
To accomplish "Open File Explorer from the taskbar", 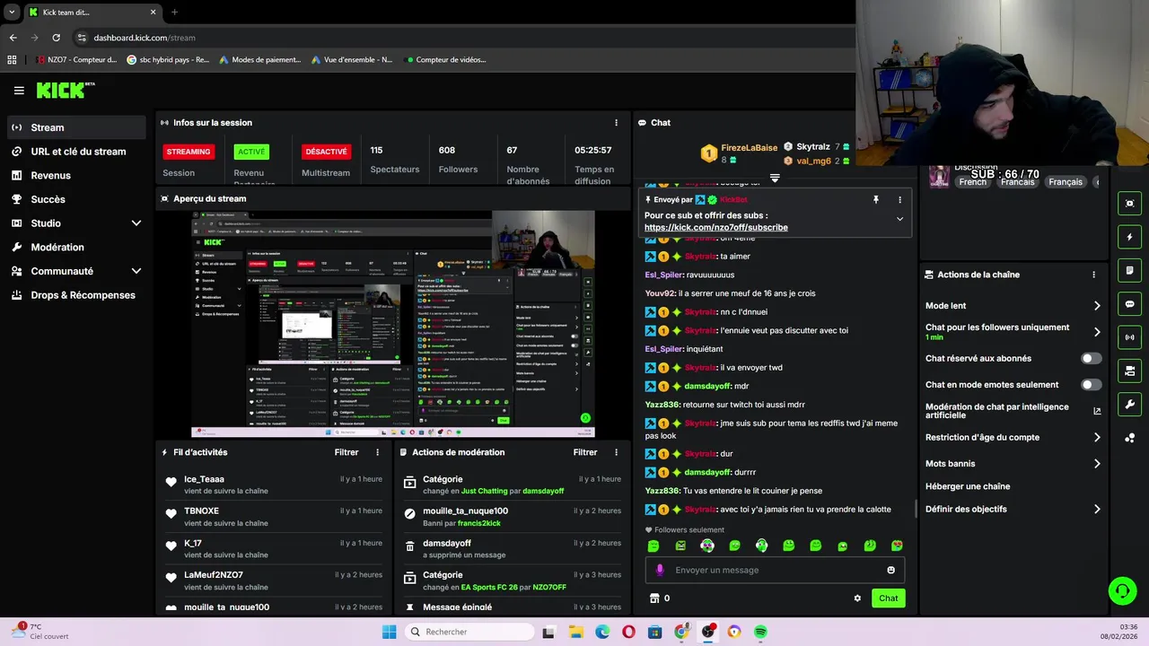I will click(575, 632).
